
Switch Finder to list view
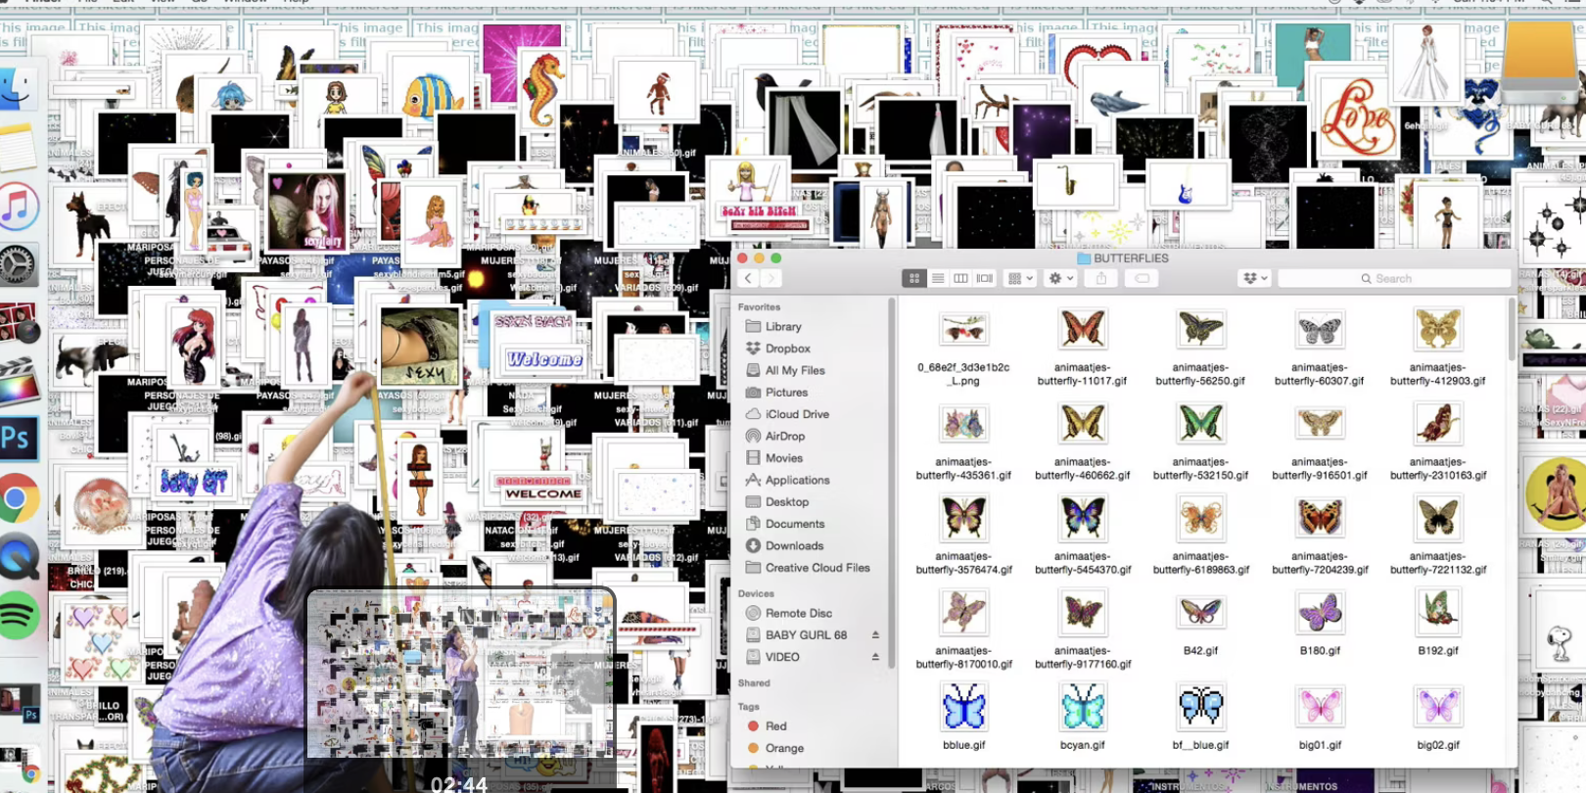[x=938, y=279]
